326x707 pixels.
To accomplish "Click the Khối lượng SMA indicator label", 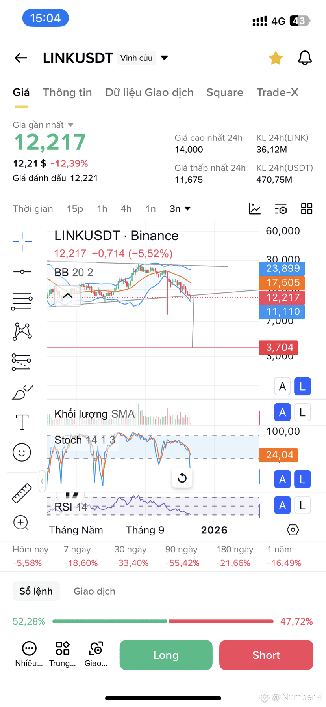I will point(94,414).
